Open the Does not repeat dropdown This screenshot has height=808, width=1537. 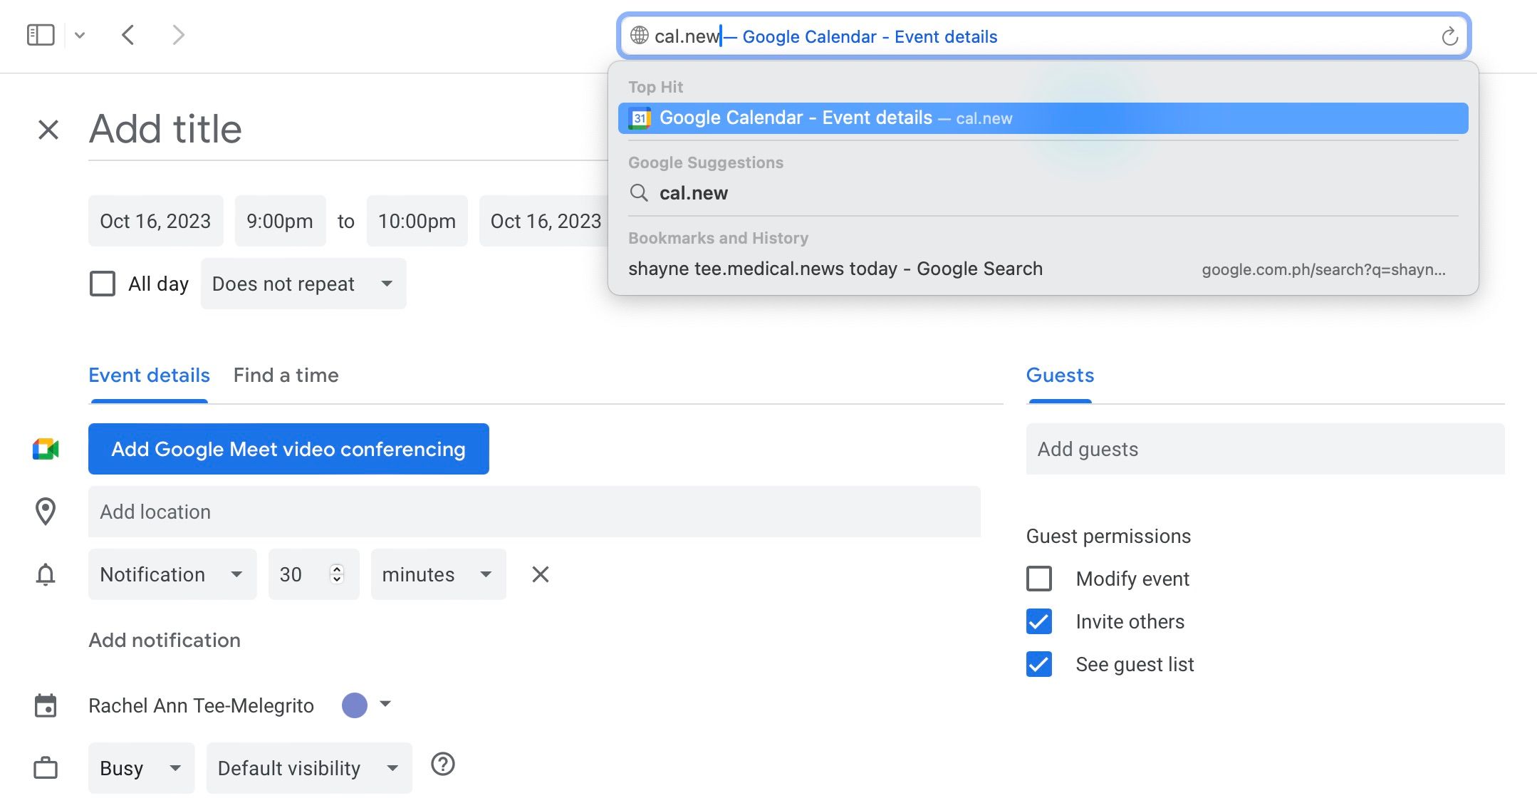(x=303, y=283)
